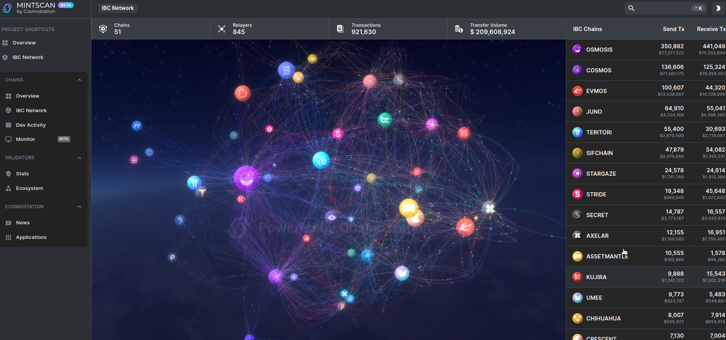This screenshot has height=340, width=726.
Task: Click the Applications grid icon
Action: (8, 237)
